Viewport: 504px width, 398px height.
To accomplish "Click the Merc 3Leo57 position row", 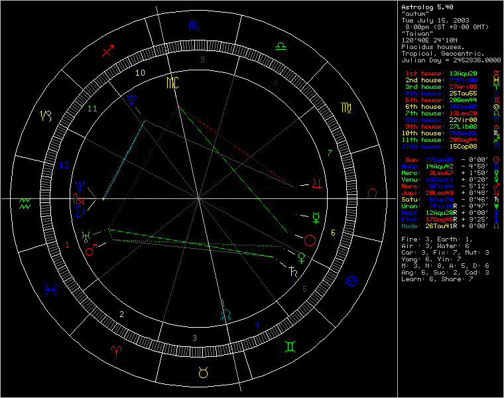I will coord(445,173).
